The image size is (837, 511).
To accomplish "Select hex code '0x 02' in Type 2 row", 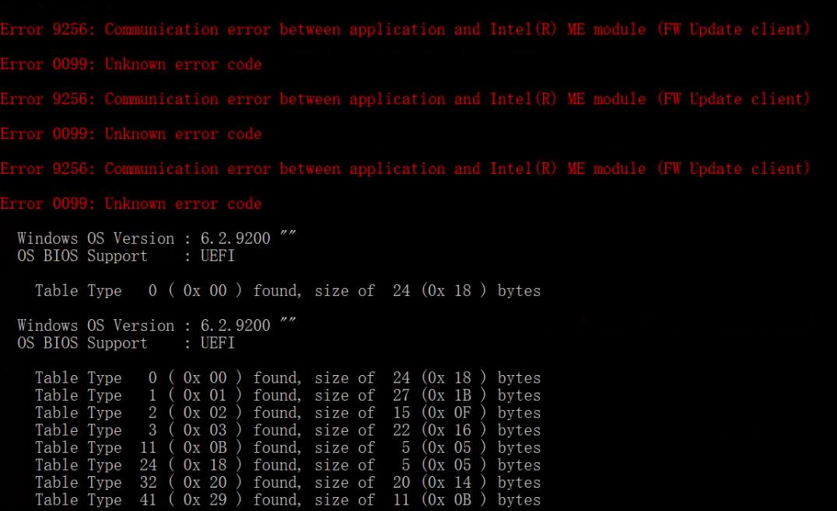I will (x=205, y=413).
